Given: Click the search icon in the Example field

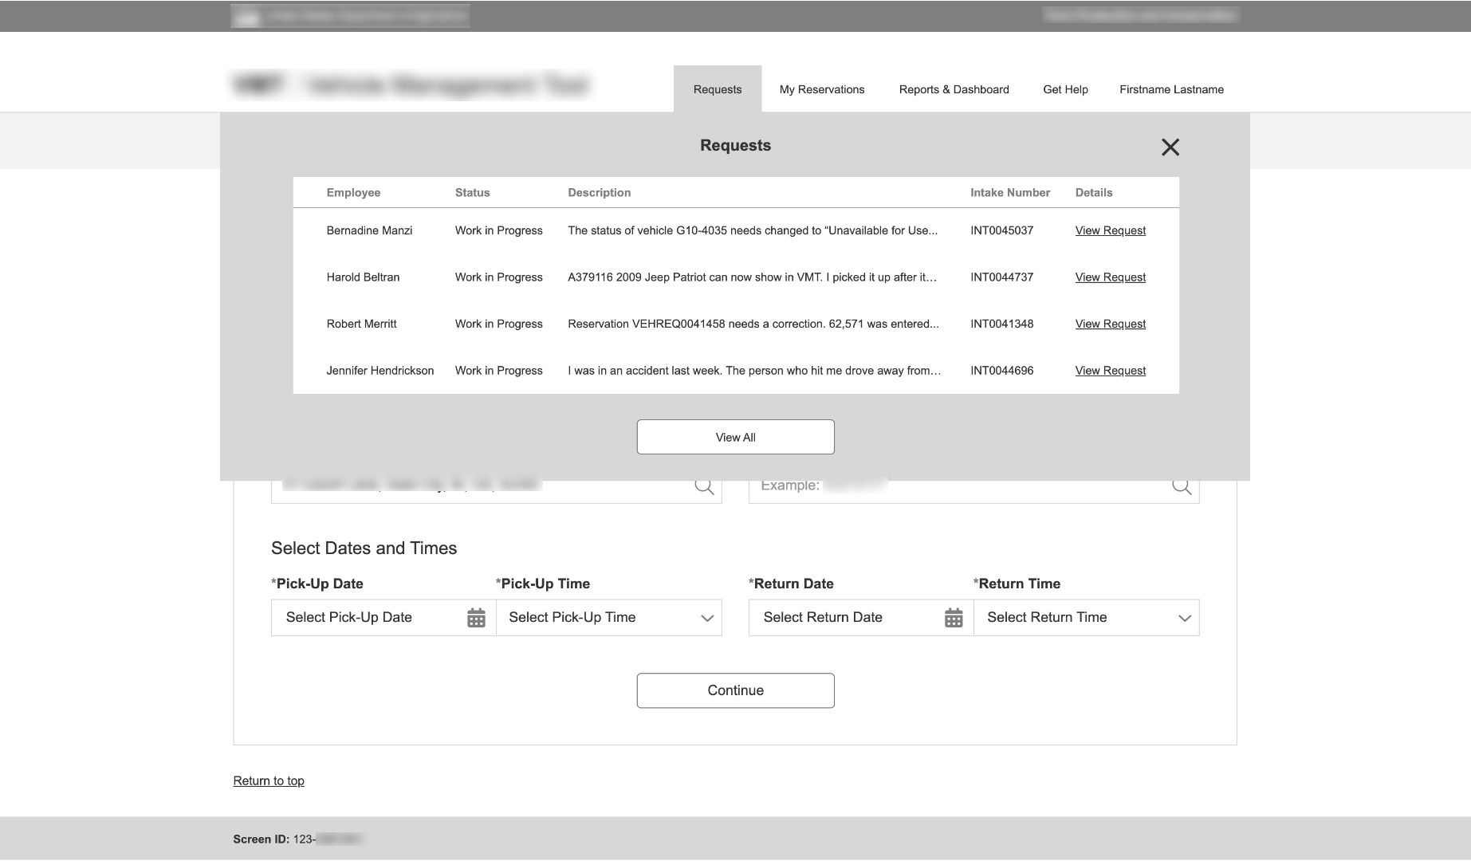Looking at the screenshot, I should click(1181, 485).
